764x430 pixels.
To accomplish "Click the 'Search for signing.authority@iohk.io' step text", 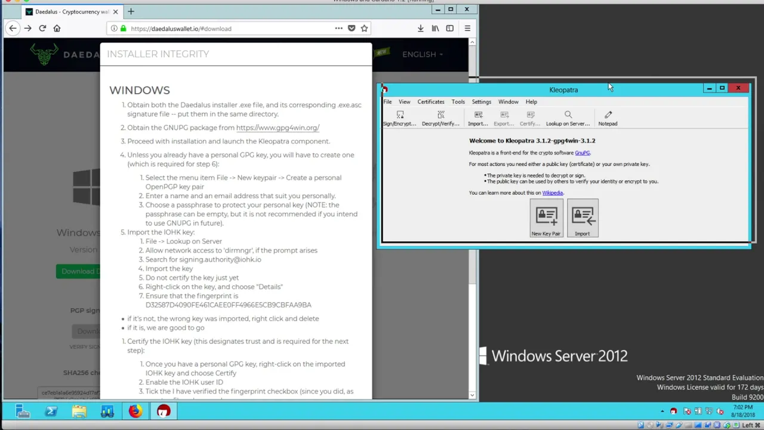I will pyautogui.click(x=203, y=259).
